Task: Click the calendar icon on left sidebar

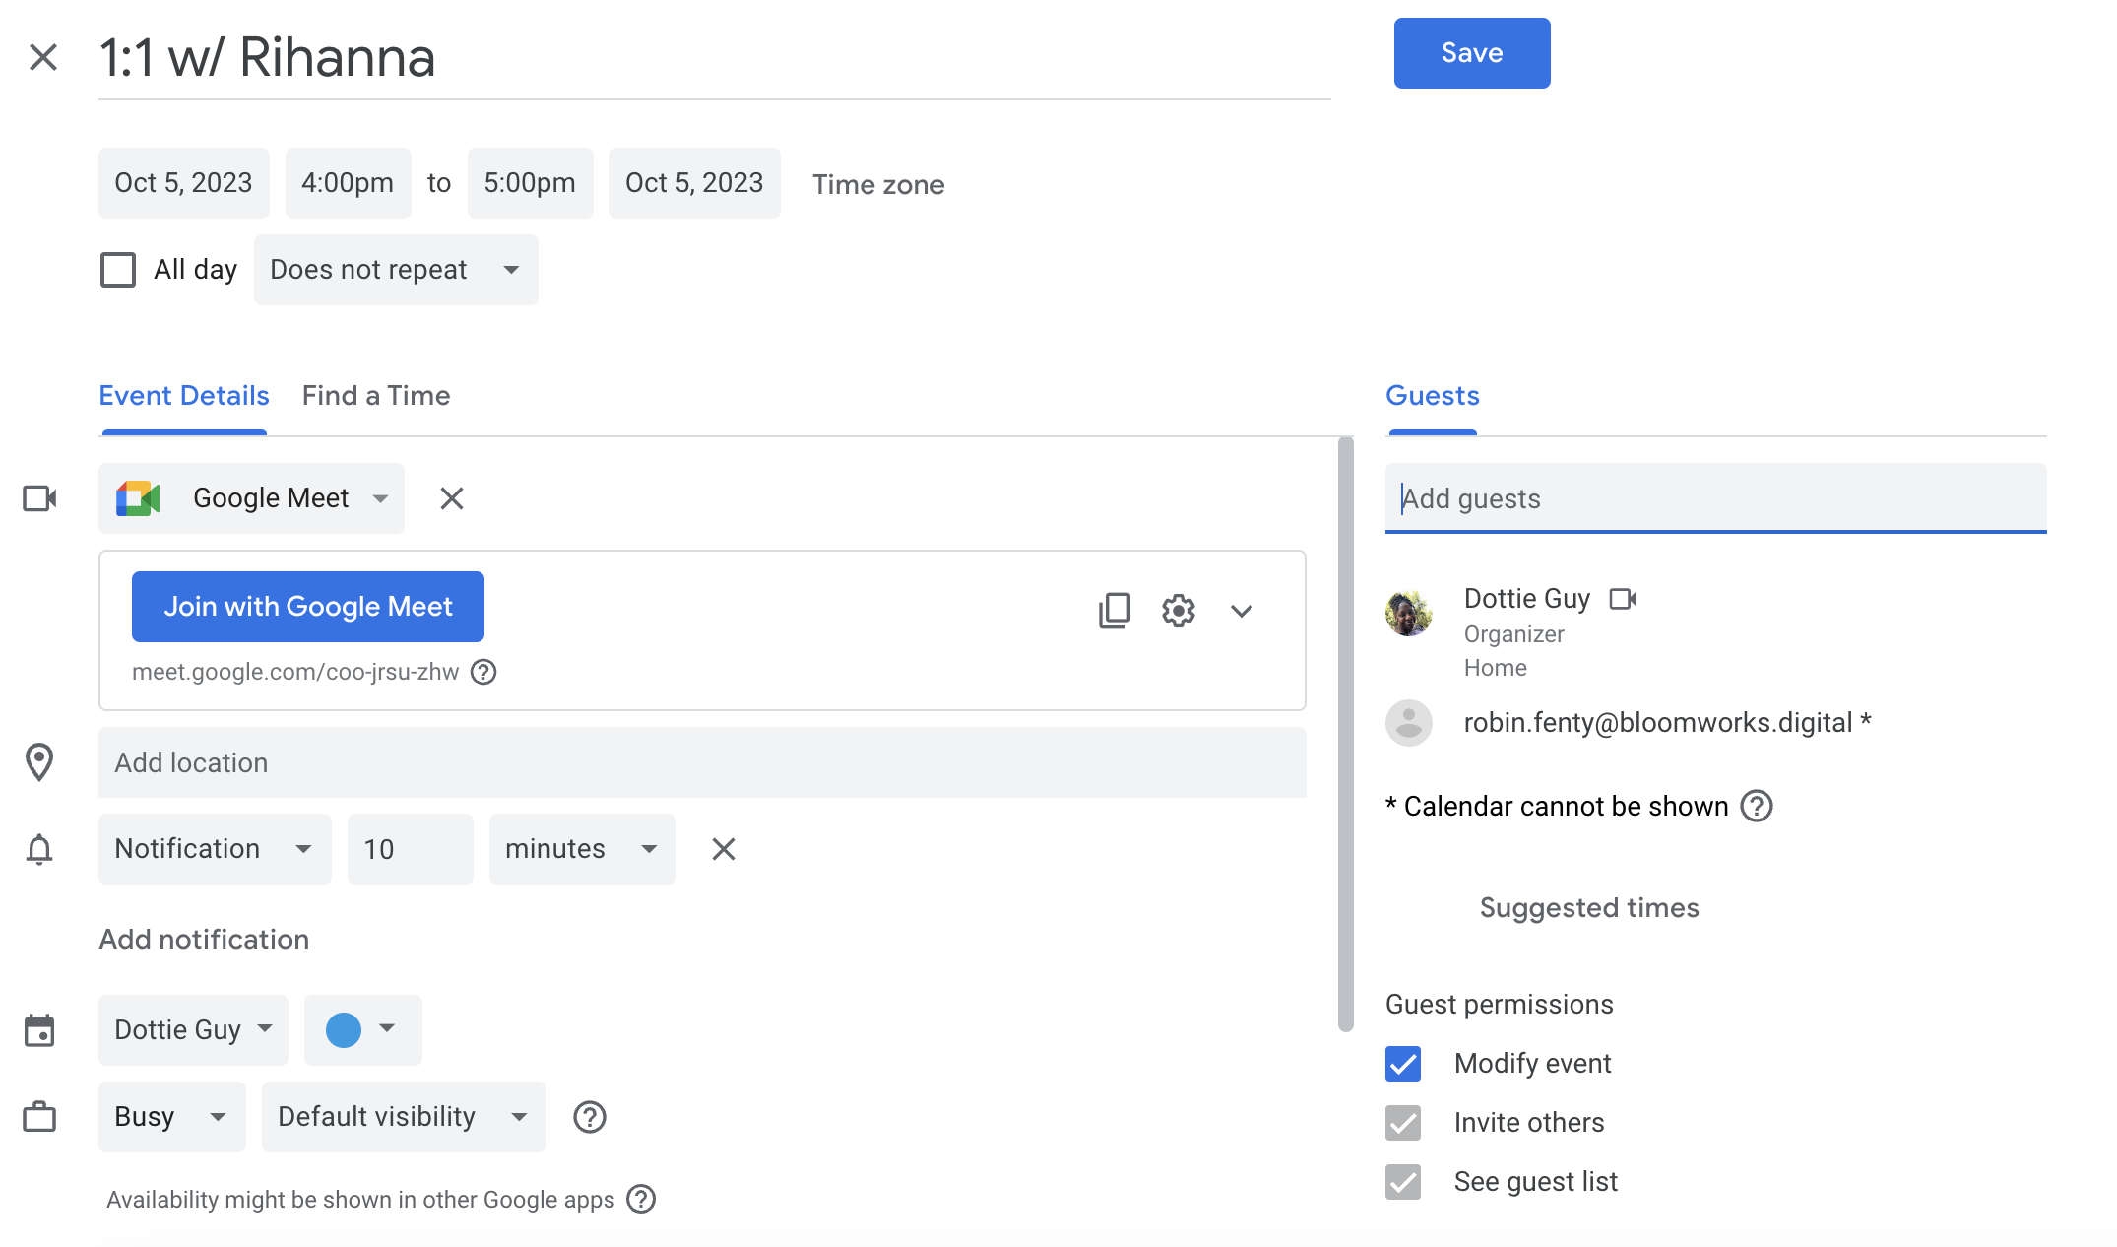Action: tap(40, 1030)
